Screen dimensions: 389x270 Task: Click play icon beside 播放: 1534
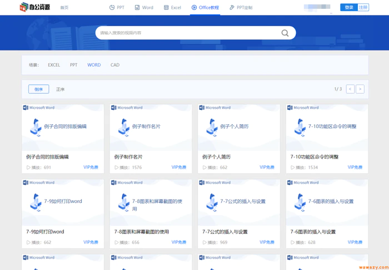292,167
